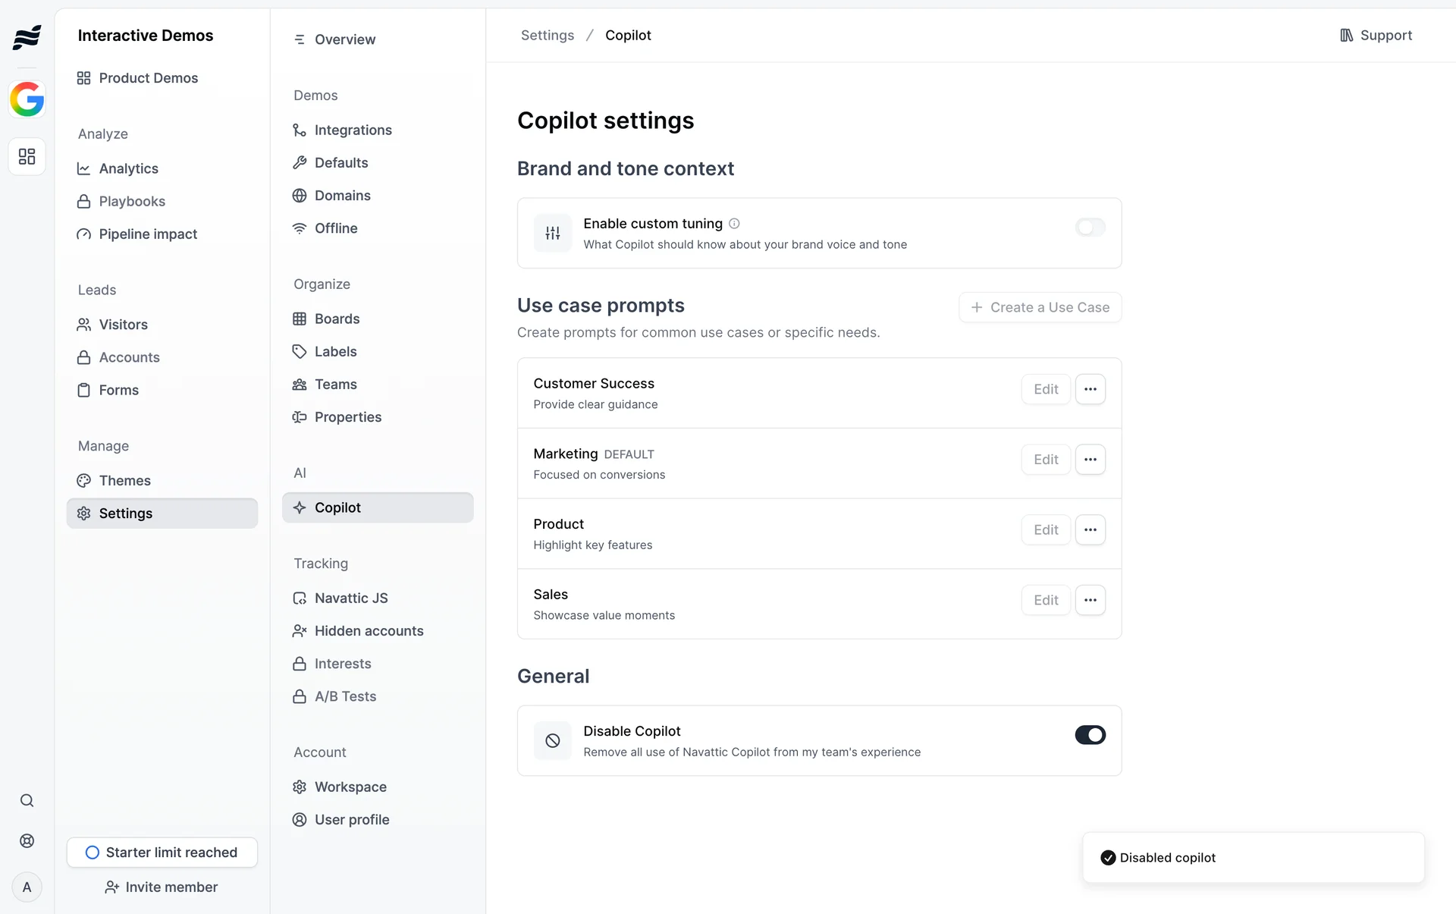
Task: Click Create a Use Case button
Action: point(1040,307)
